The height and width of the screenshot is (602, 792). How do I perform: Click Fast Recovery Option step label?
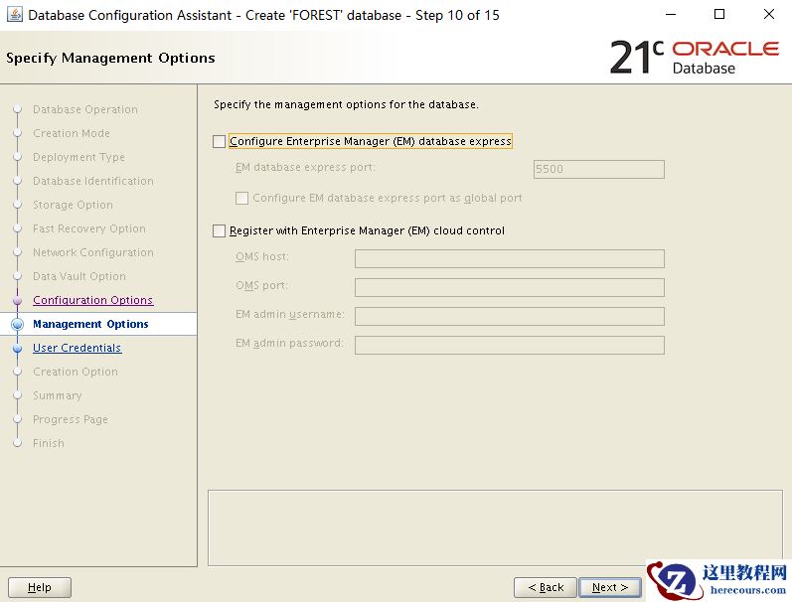(x=89, y=228)
